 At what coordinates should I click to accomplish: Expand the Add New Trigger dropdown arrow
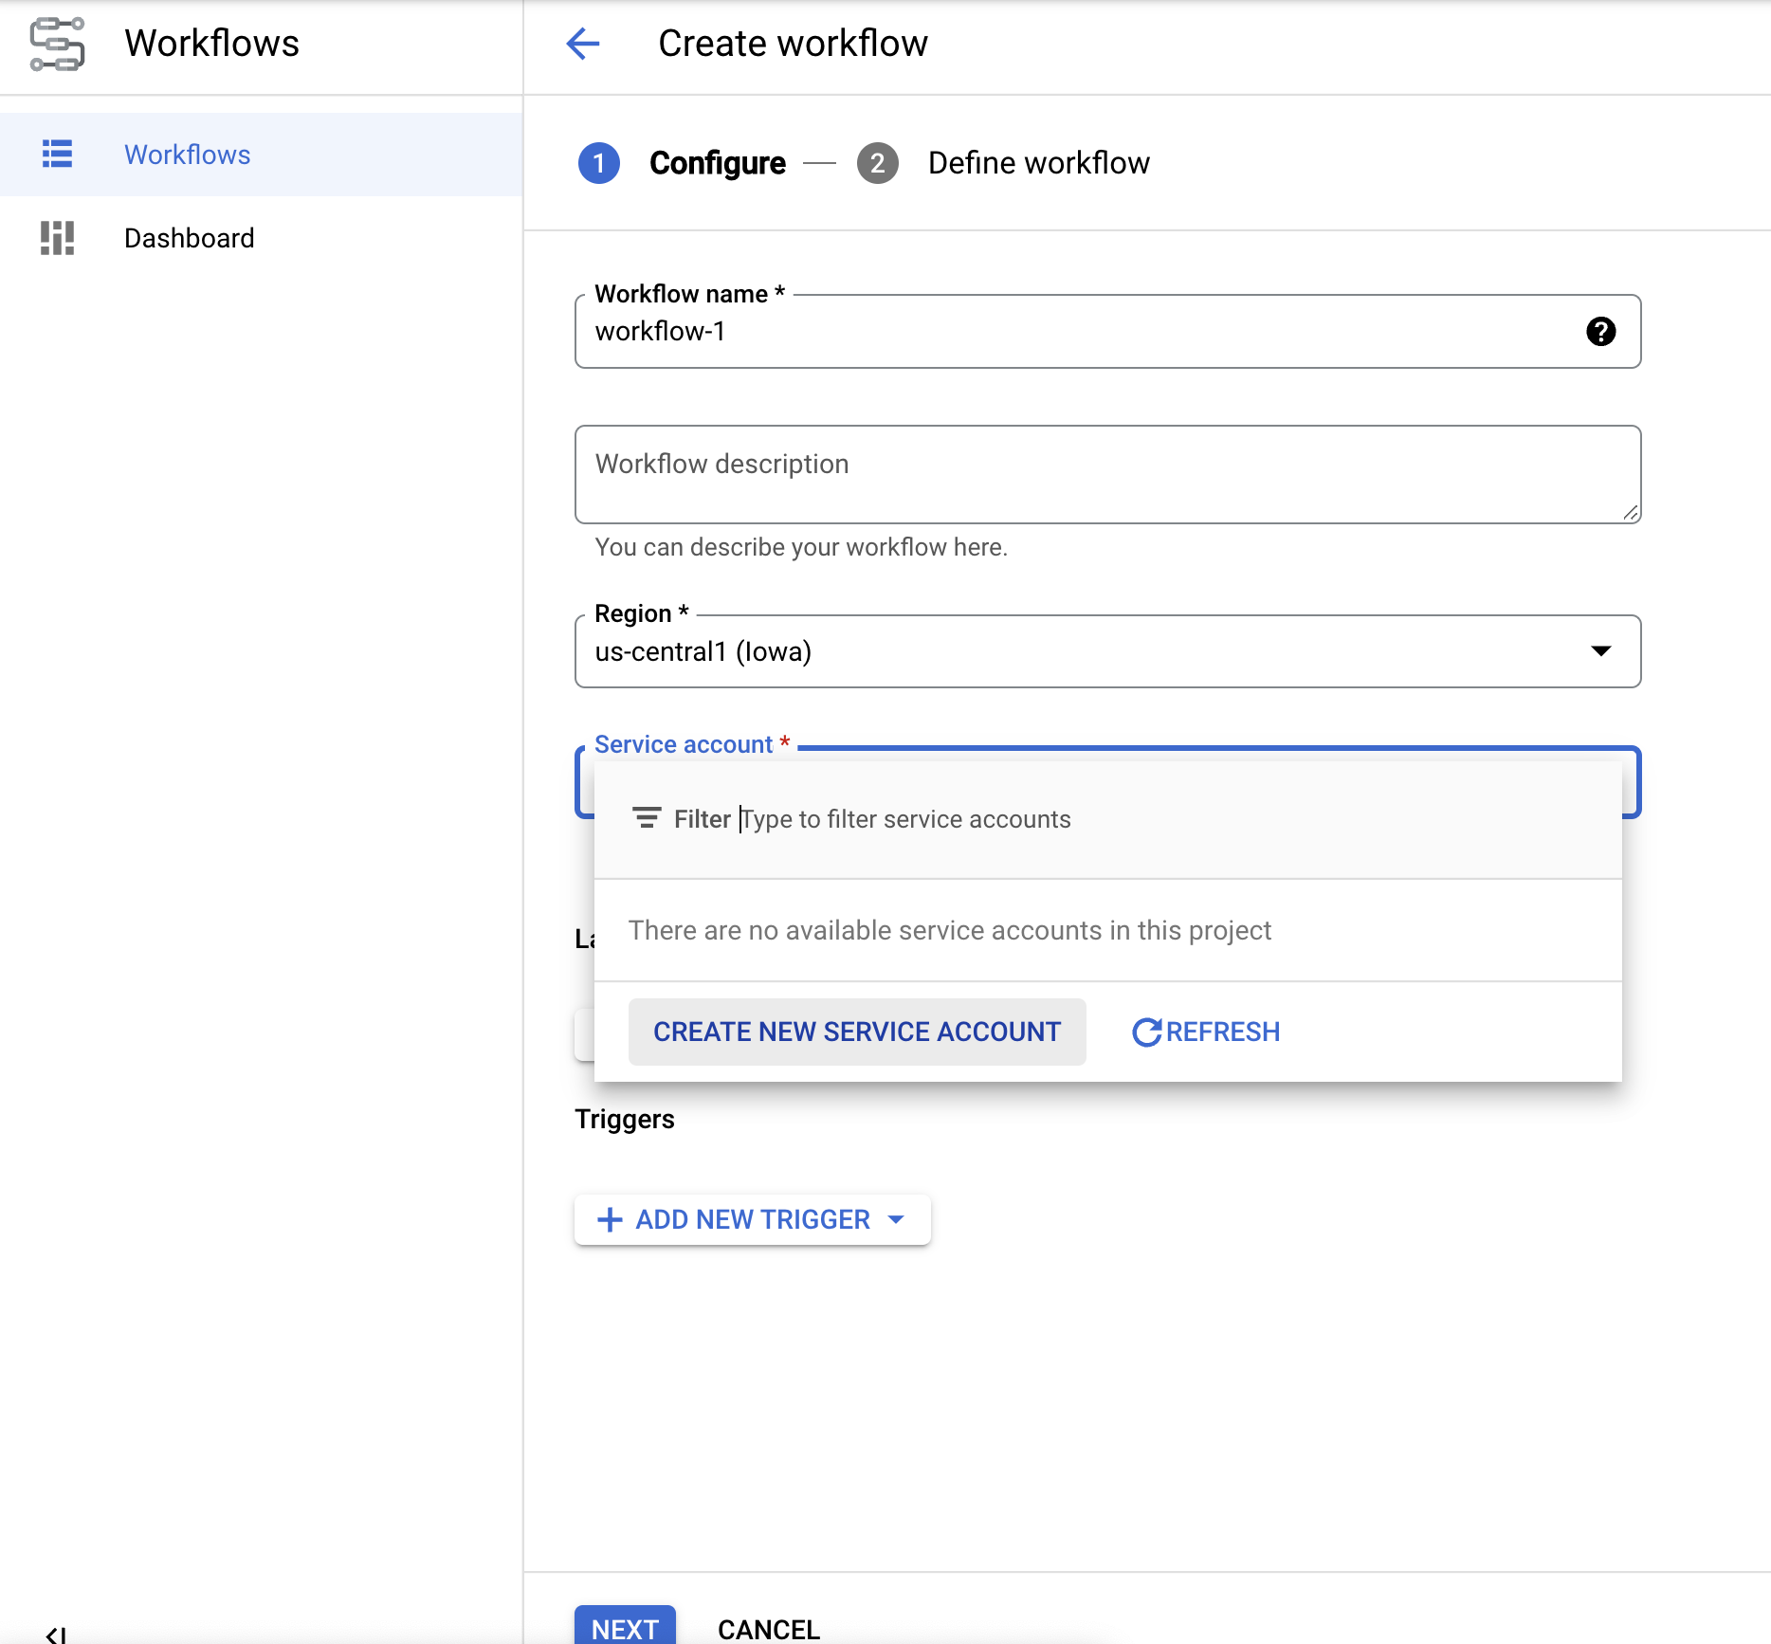pos(897,1220)
